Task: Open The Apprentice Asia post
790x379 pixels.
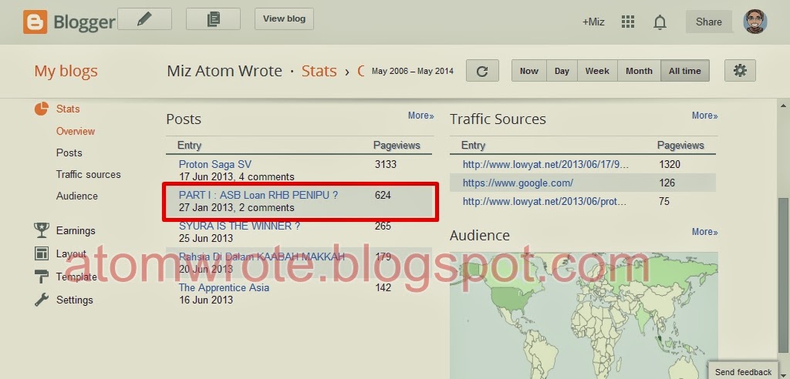Action: coord(225,288)
